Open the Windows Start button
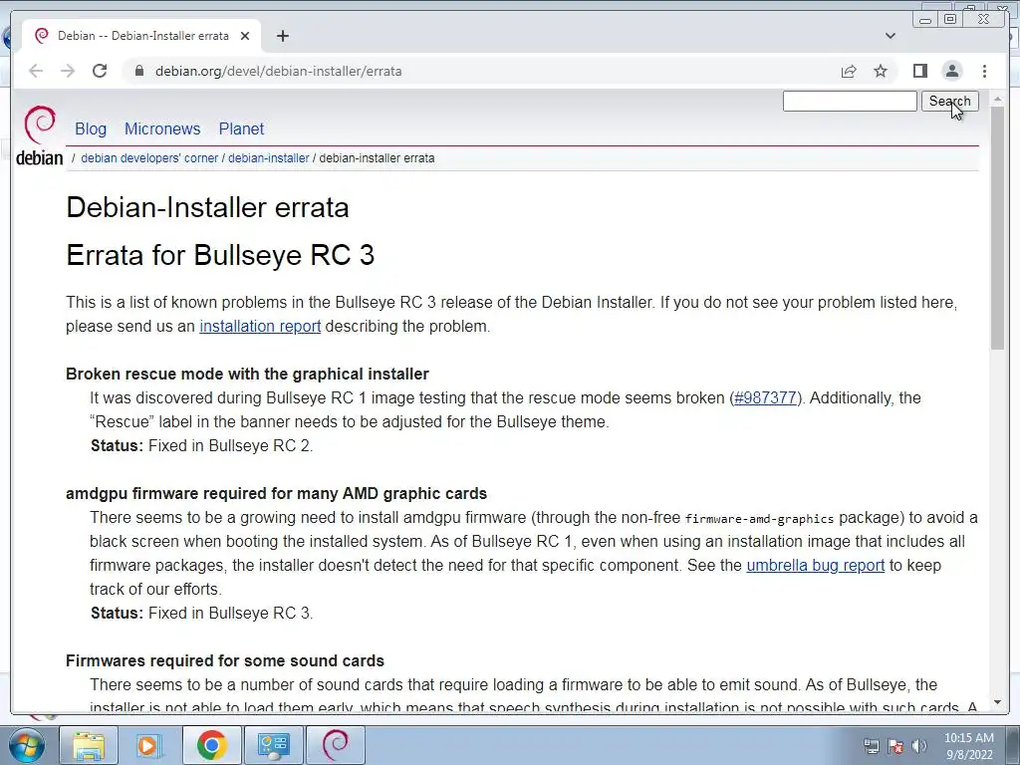This screenshot has height=765, width=1020. 26,745
